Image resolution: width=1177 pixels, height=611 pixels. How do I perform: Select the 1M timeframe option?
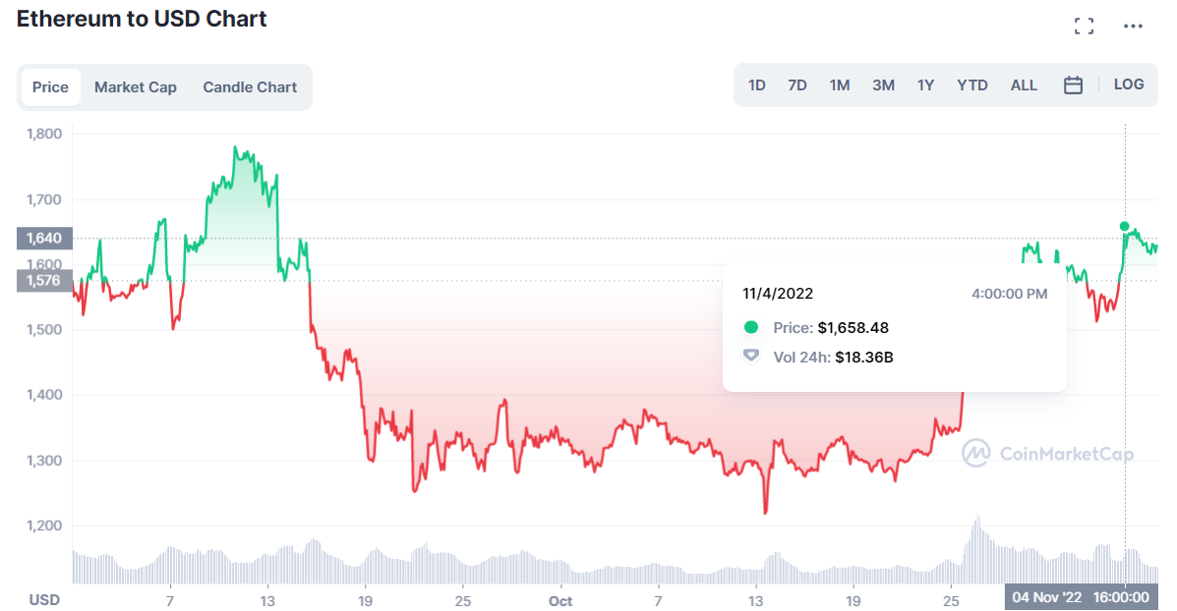pos(840,85)
